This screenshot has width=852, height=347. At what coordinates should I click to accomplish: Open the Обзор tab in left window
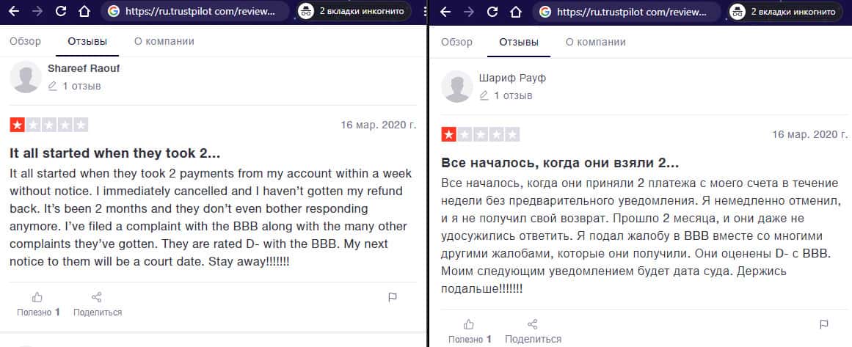(25, 41)
